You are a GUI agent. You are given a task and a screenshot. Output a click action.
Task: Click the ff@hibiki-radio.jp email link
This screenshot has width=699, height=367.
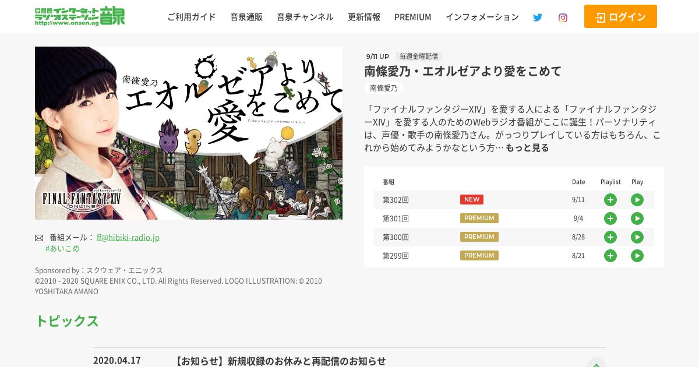click(128, 237)
